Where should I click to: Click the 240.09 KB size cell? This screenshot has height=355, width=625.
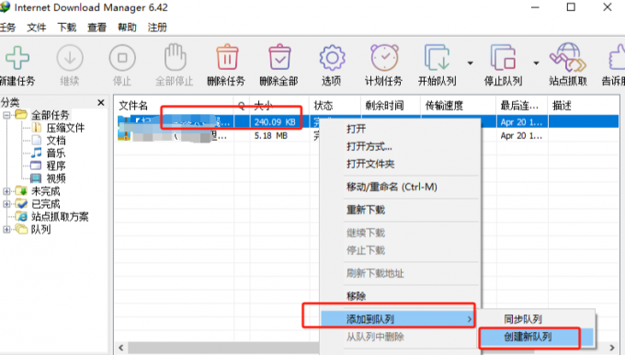coord(275,122)
